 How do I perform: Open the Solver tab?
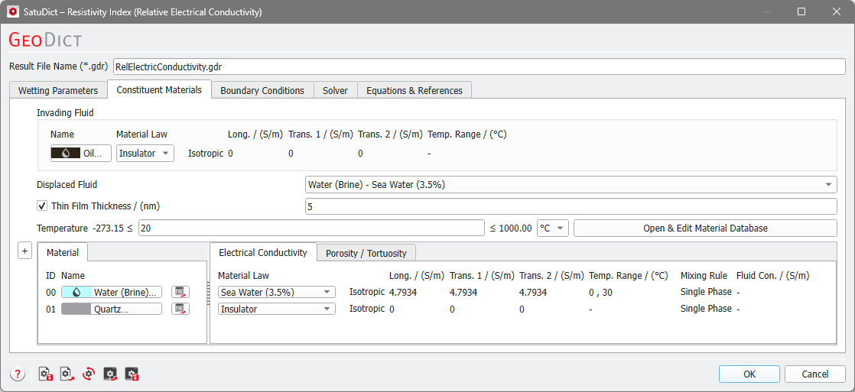click(x=336, y=90)
